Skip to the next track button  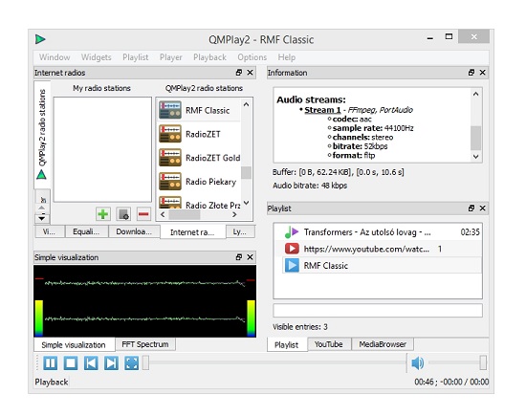pyautogui.click(x=111, y=363)
